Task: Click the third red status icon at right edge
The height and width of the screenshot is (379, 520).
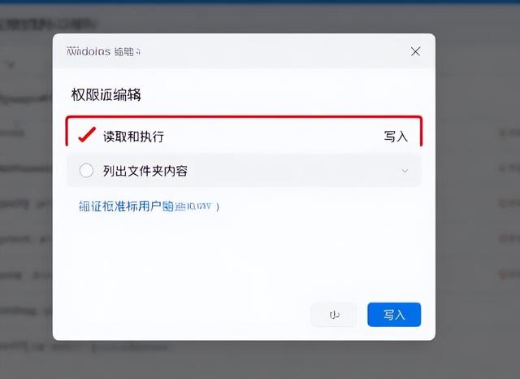Action: pyautogui.click(x=504, y=274)
